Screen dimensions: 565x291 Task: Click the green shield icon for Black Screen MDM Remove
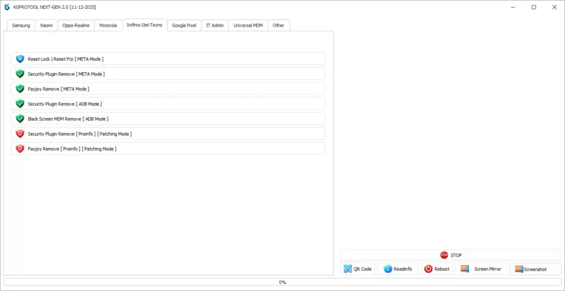coord(20,119)
